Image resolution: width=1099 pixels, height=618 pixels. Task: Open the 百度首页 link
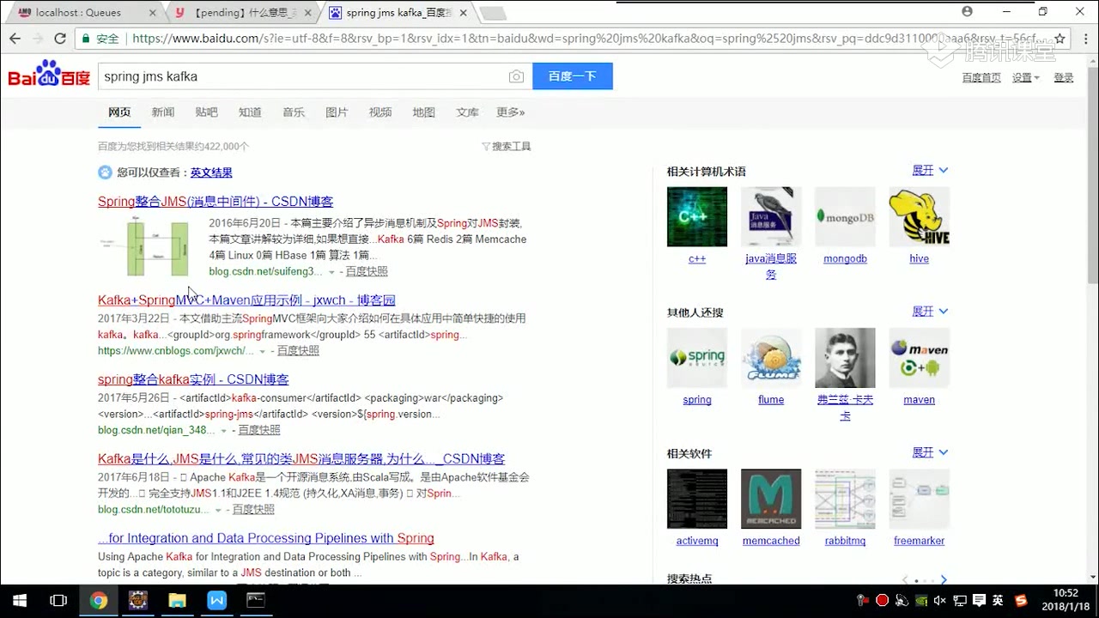click(981, 77)
